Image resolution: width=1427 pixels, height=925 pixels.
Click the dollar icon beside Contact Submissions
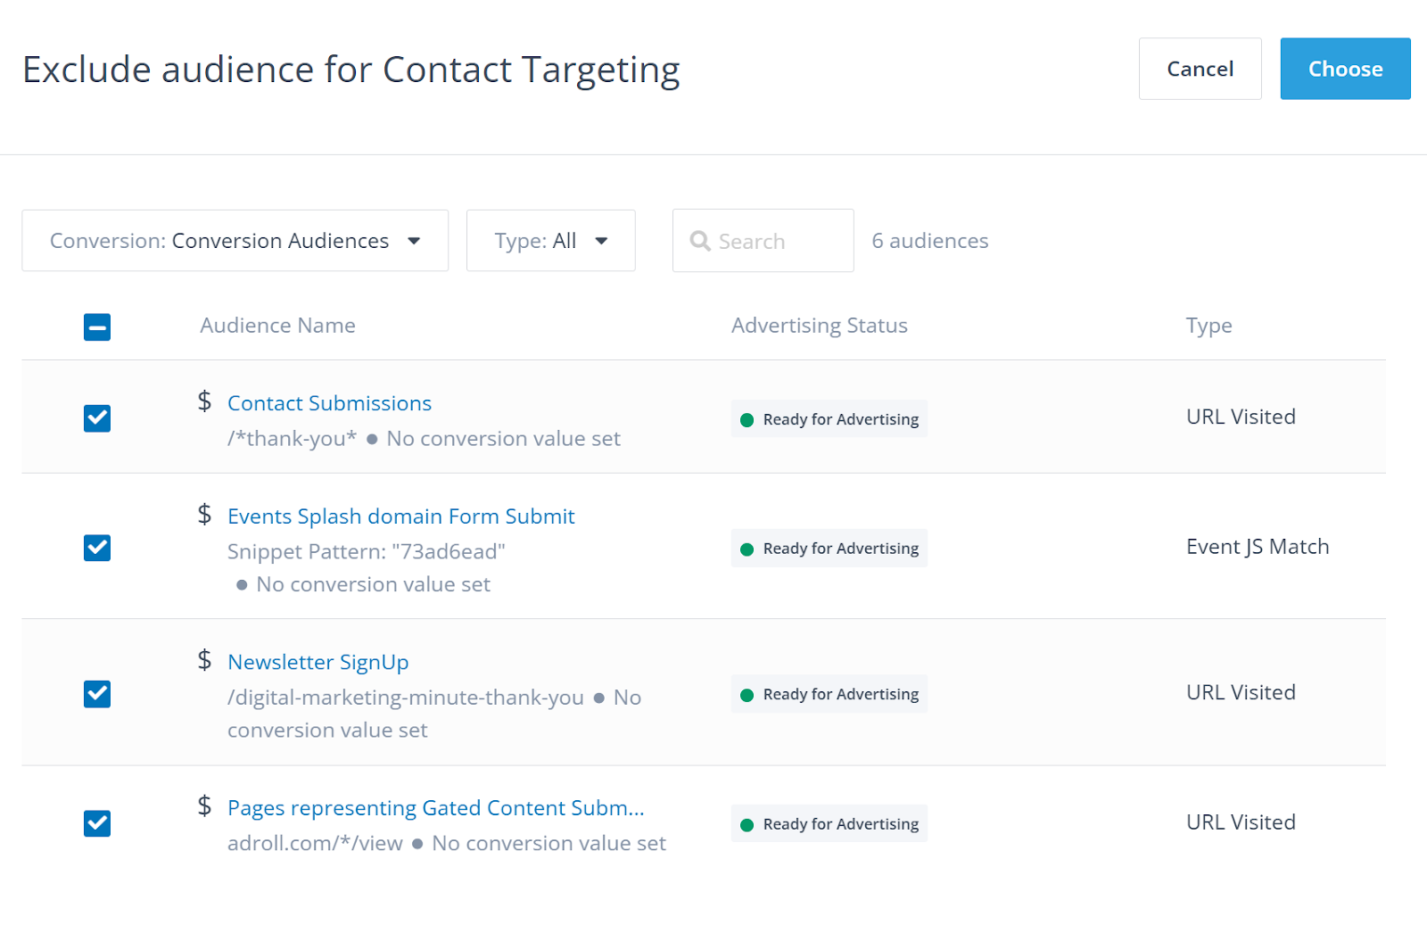[x=204, y=401]
